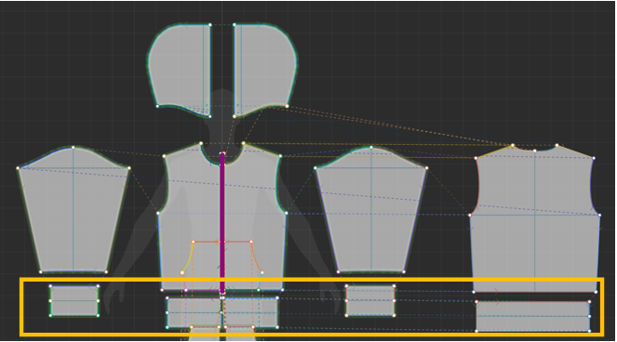
Task: Click the yellow pocket curve on front bodice
Action: click(x=188, y=257)
